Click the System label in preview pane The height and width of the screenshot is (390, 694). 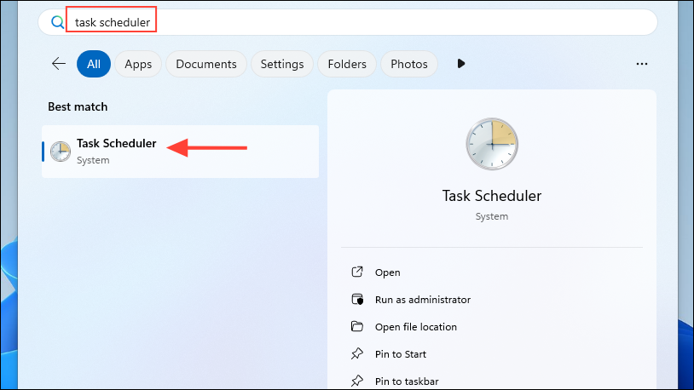(x=492, y=216)
